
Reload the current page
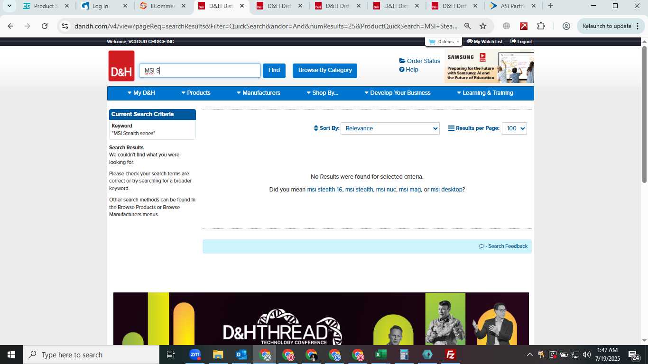tap(45, 26)
